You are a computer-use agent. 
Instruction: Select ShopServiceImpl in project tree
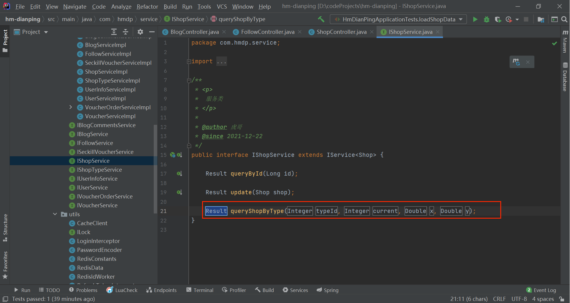click(106, 72)
